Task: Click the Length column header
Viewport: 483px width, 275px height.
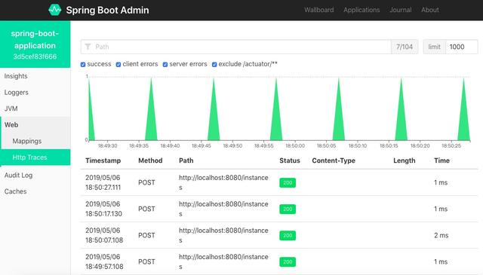Action: [405, 160]
